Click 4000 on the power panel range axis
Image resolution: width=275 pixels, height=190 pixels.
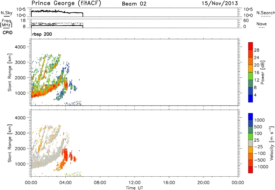pyautogui.click(x=20, y=47)
